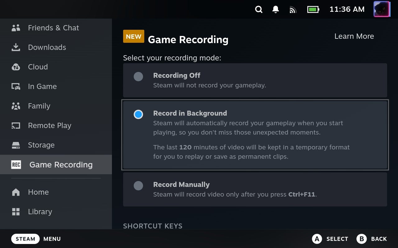The height and width of the screenshot is (248, 398).
Task: Open search from the top bar
Action: tap(259, 9)
